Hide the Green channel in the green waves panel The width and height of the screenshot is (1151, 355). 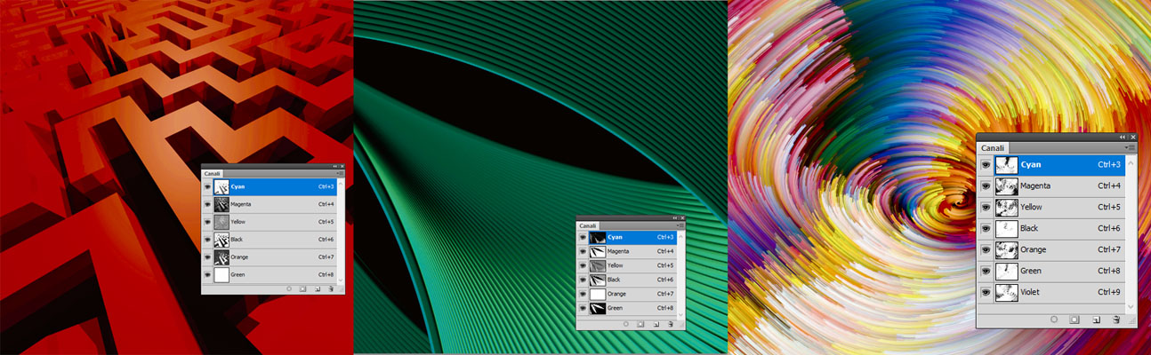coord(584,308)
